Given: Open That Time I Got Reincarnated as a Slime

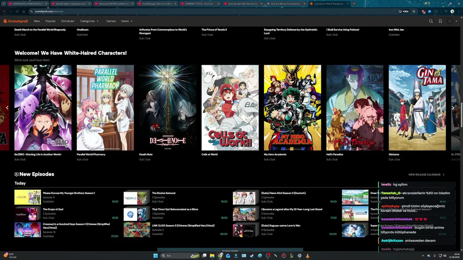Looking at the screenshot, I should [x=176, y=214].
